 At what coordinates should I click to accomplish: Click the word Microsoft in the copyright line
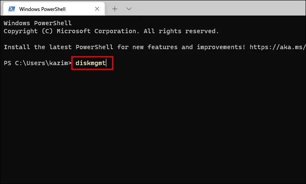[x=74, y=31]
